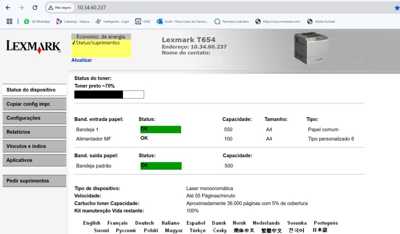400x234 pixels.
Task: Open the Outlook Email bookmark
Action: pos(182,21)
